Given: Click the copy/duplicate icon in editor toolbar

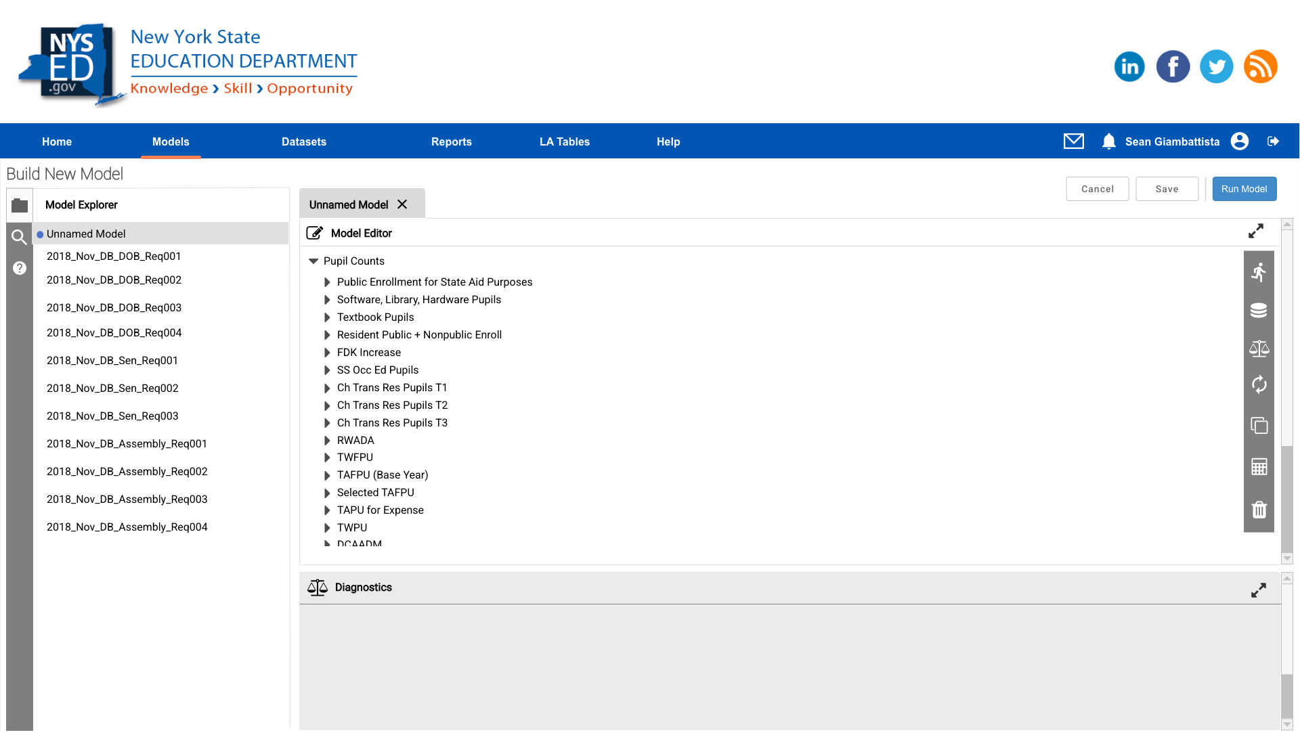Looking at the screenshot, I should tap(1259, 426).
